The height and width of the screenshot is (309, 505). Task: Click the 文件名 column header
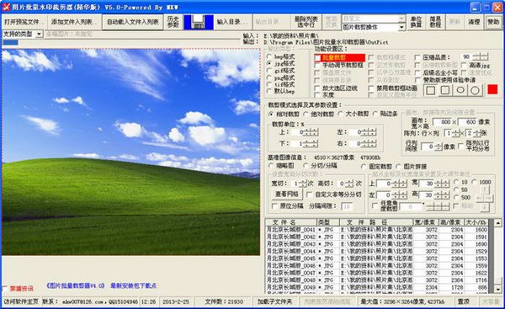tap(291, 222)
